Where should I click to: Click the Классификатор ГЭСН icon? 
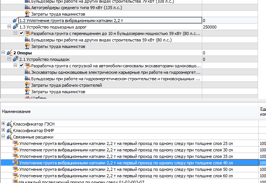click(x=9, y=124)
